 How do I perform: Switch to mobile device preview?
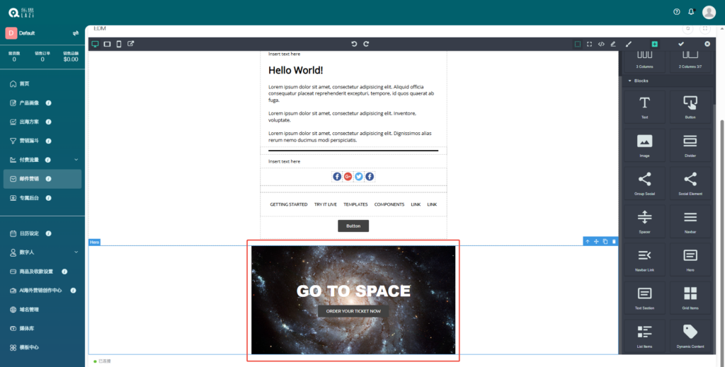[119, 44]
